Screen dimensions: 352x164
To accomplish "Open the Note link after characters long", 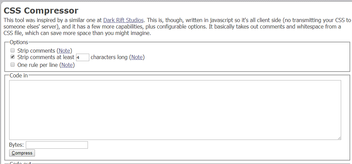I will [x=137, y=57].
